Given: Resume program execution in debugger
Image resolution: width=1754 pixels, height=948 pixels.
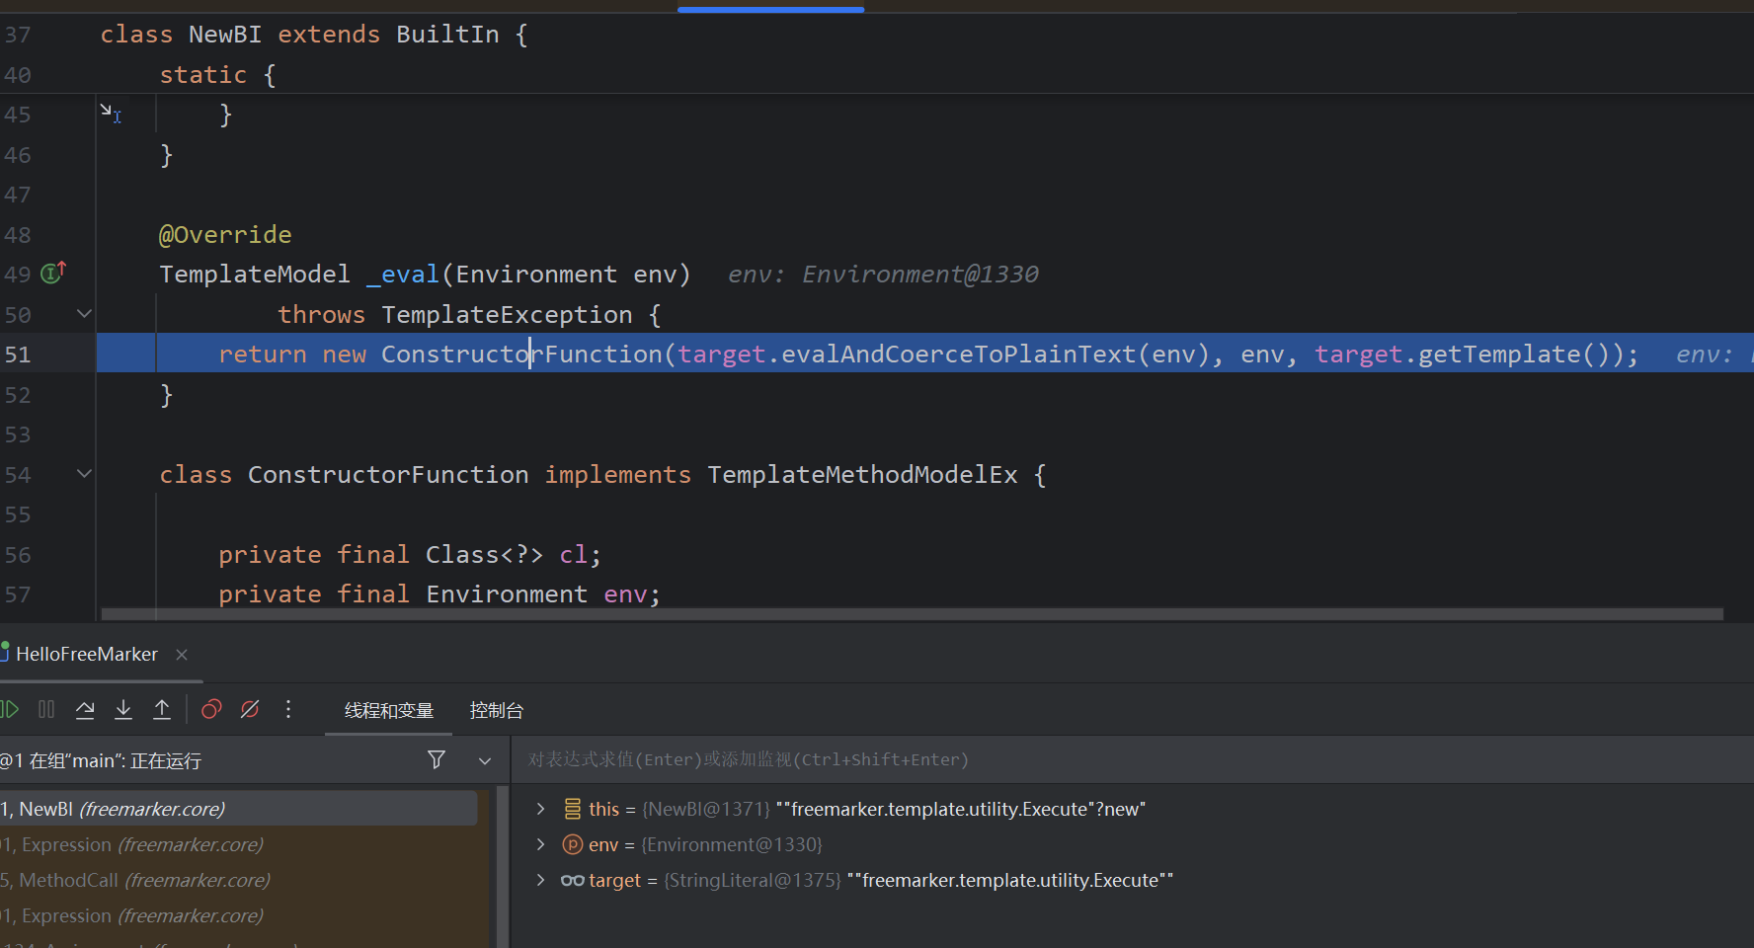Looking at the screenshot, I should pos(9,709).
